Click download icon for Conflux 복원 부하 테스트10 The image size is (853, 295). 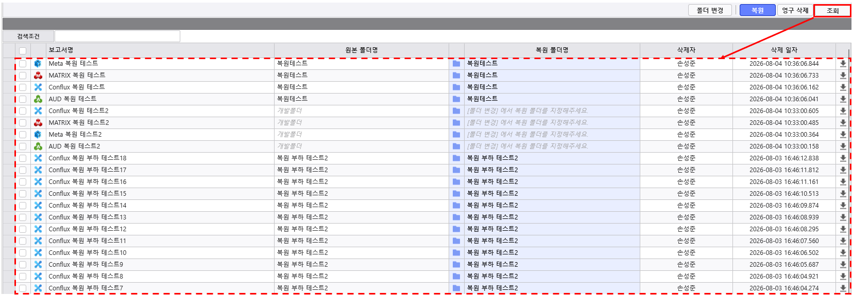point(843,253)
